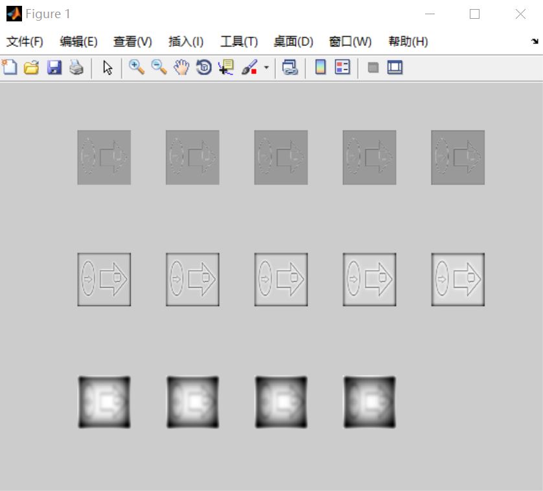Click the first arrow image in top row
This screenshot has height=491, width=543.
pos(104,157)
